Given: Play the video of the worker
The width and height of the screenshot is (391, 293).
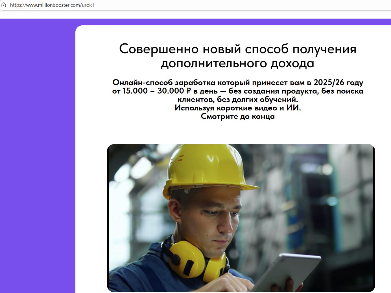Looking at the screenshot, I should [241, 218].
